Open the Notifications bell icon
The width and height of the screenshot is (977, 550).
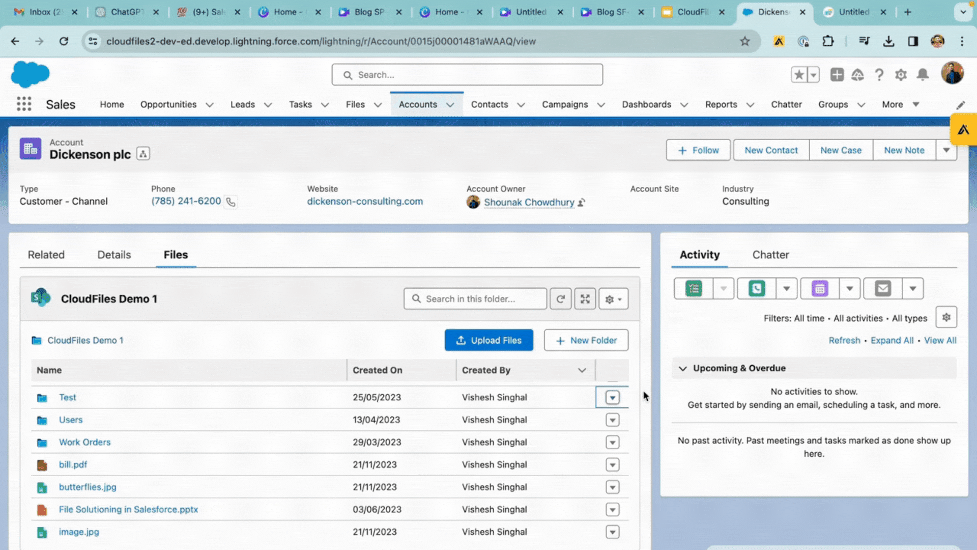point(923,75)
